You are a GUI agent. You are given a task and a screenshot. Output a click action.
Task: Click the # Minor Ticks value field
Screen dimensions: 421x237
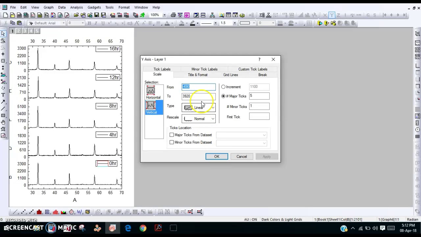[x=259, y=107]
